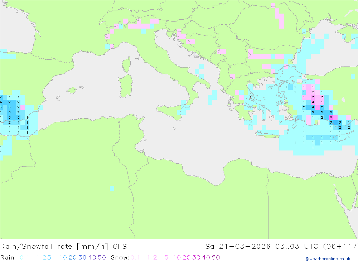Select the snow legend value 10

(x=177, y=257)
